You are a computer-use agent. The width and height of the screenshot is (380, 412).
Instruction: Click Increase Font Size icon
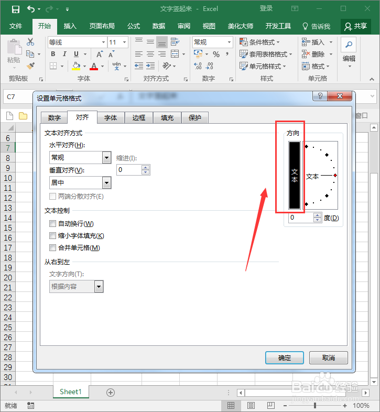click(100, 55)
